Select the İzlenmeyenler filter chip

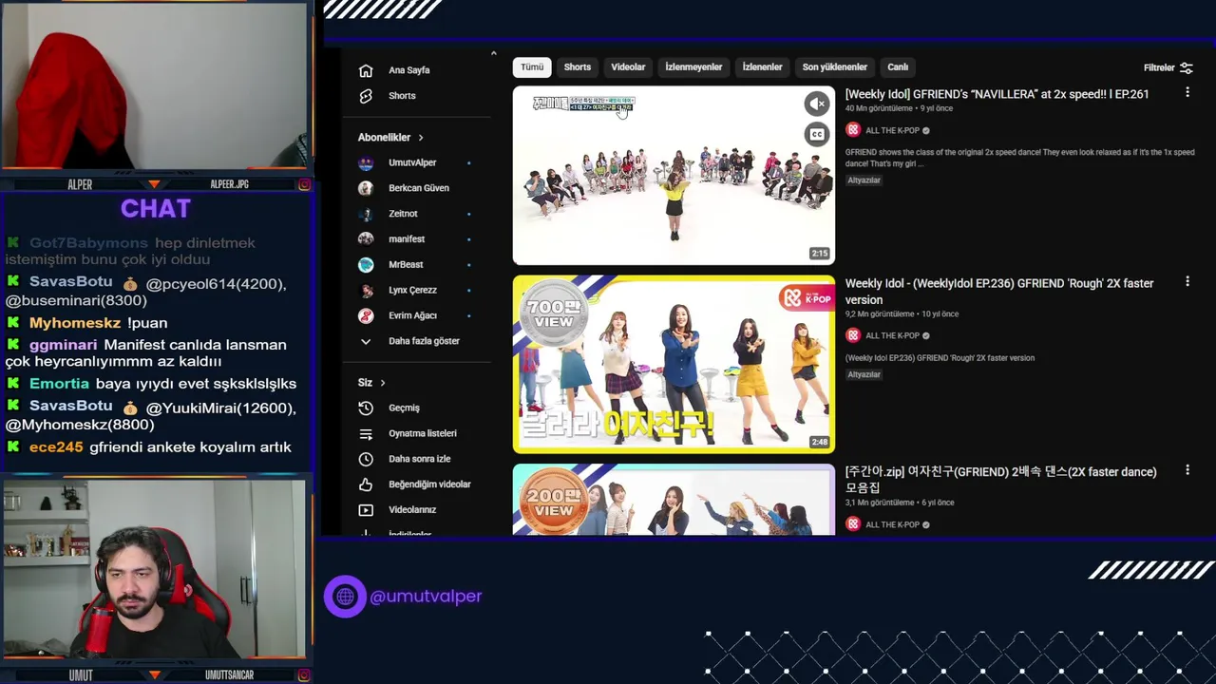pos(693,67)
